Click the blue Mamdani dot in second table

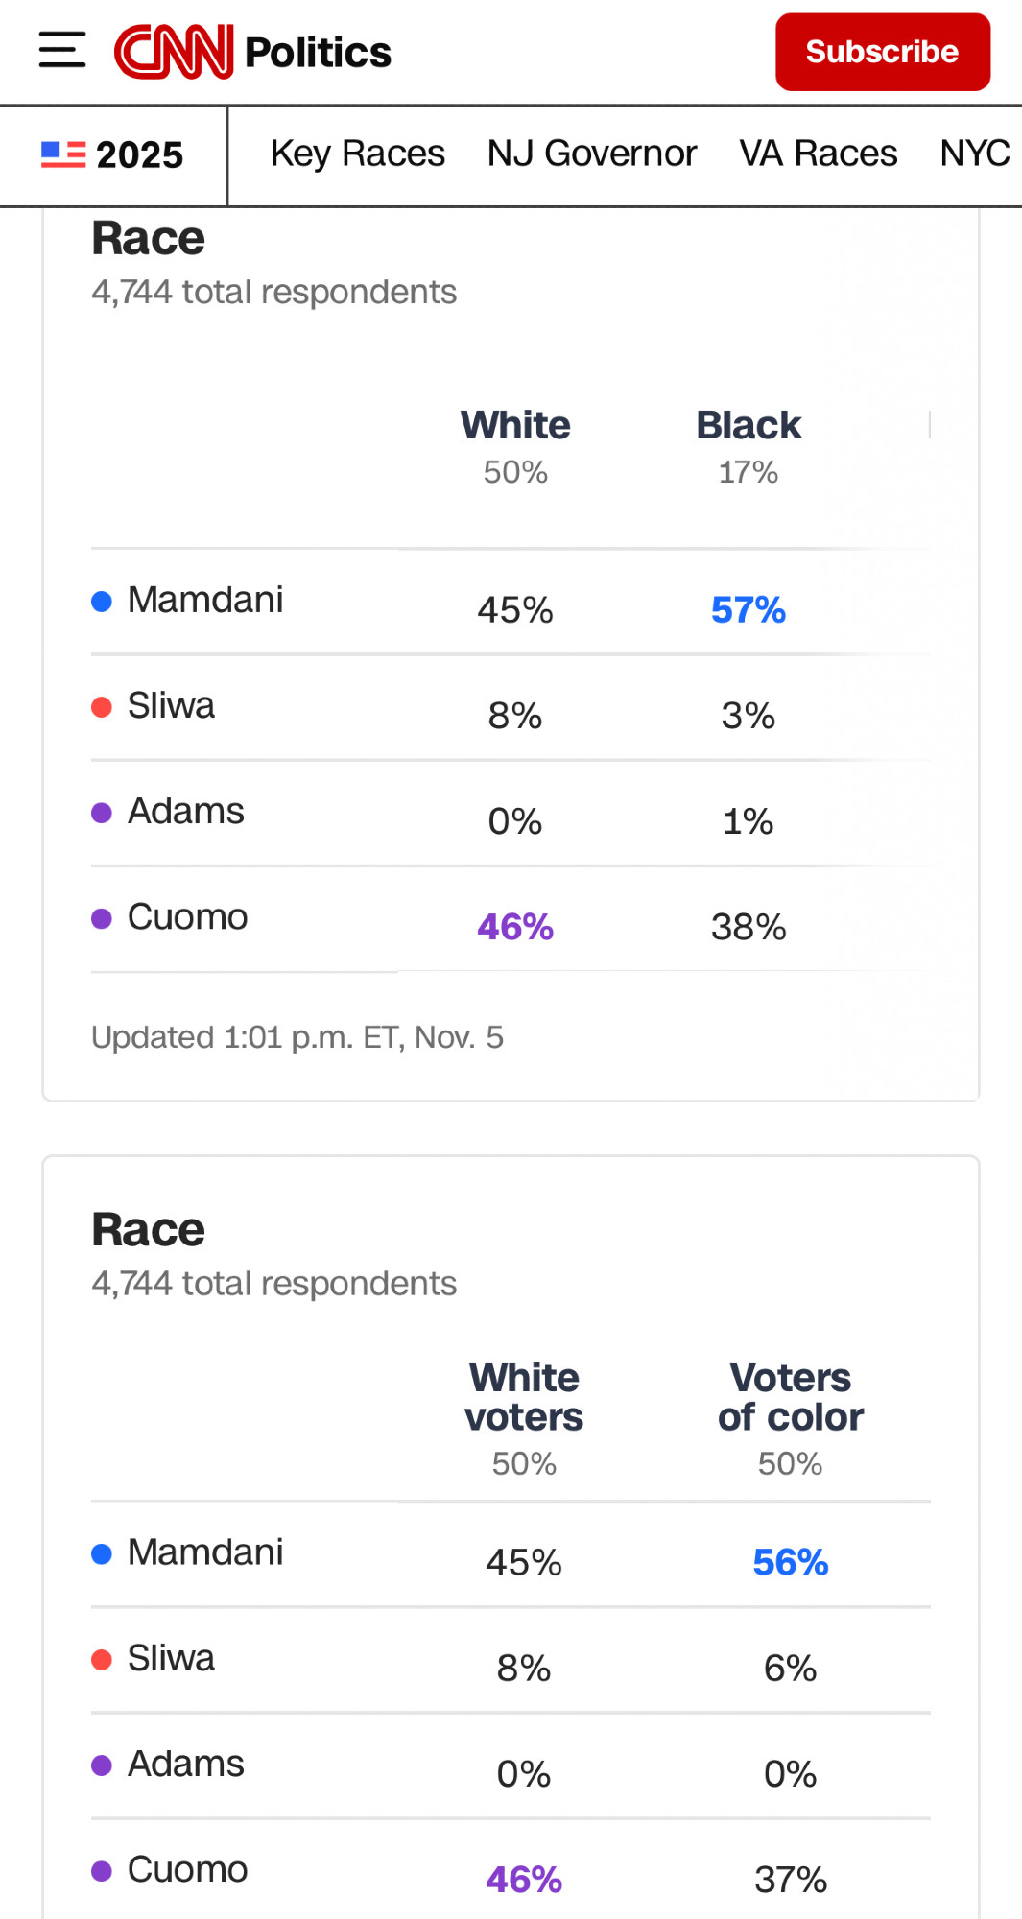(102, 1554)
